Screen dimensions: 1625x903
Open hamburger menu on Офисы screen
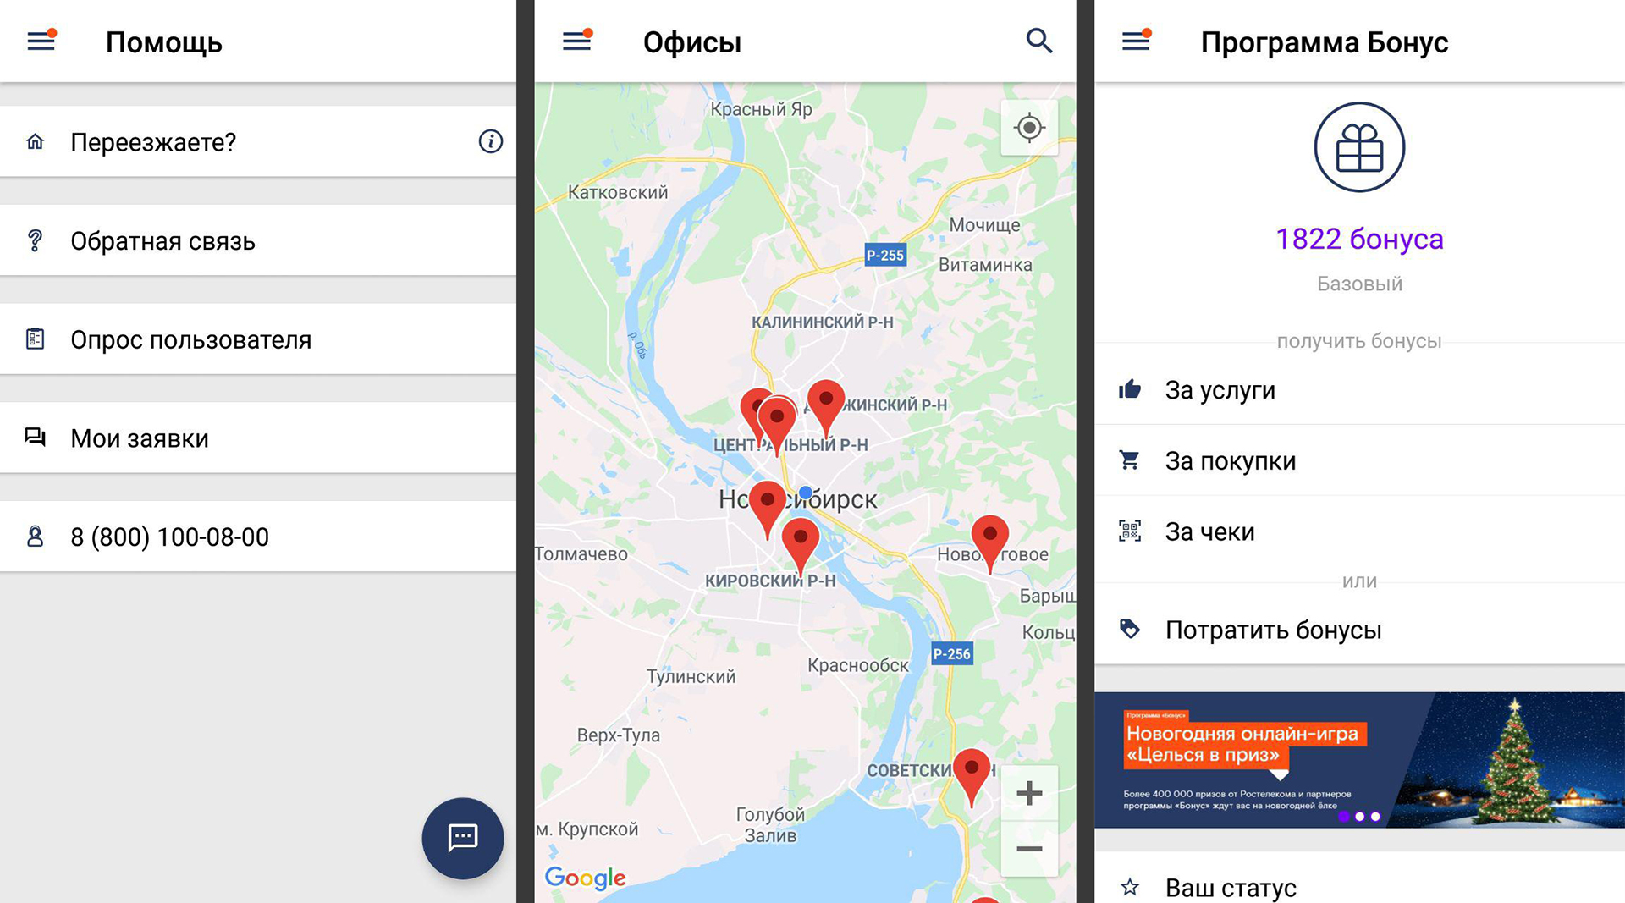577,41
